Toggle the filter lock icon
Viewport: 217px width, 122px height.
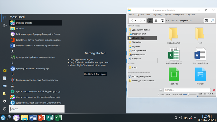160,90
